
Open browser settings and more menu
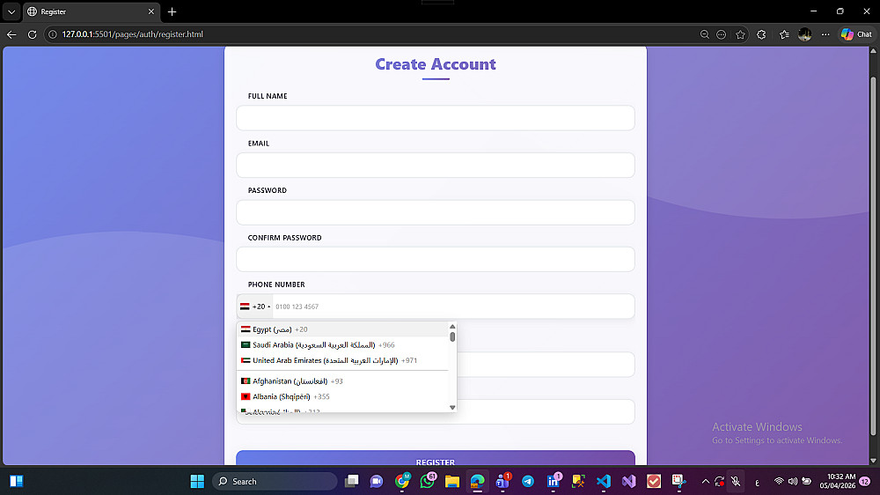click(x=825, y=34)
